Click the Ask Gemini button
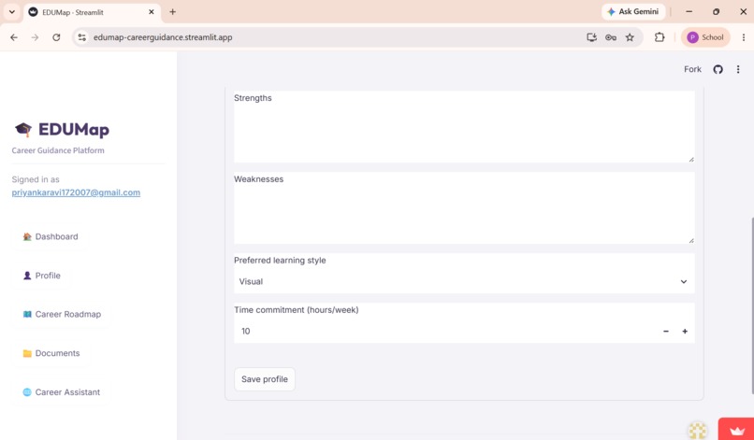The image size is (754, 440). point(633,12)
